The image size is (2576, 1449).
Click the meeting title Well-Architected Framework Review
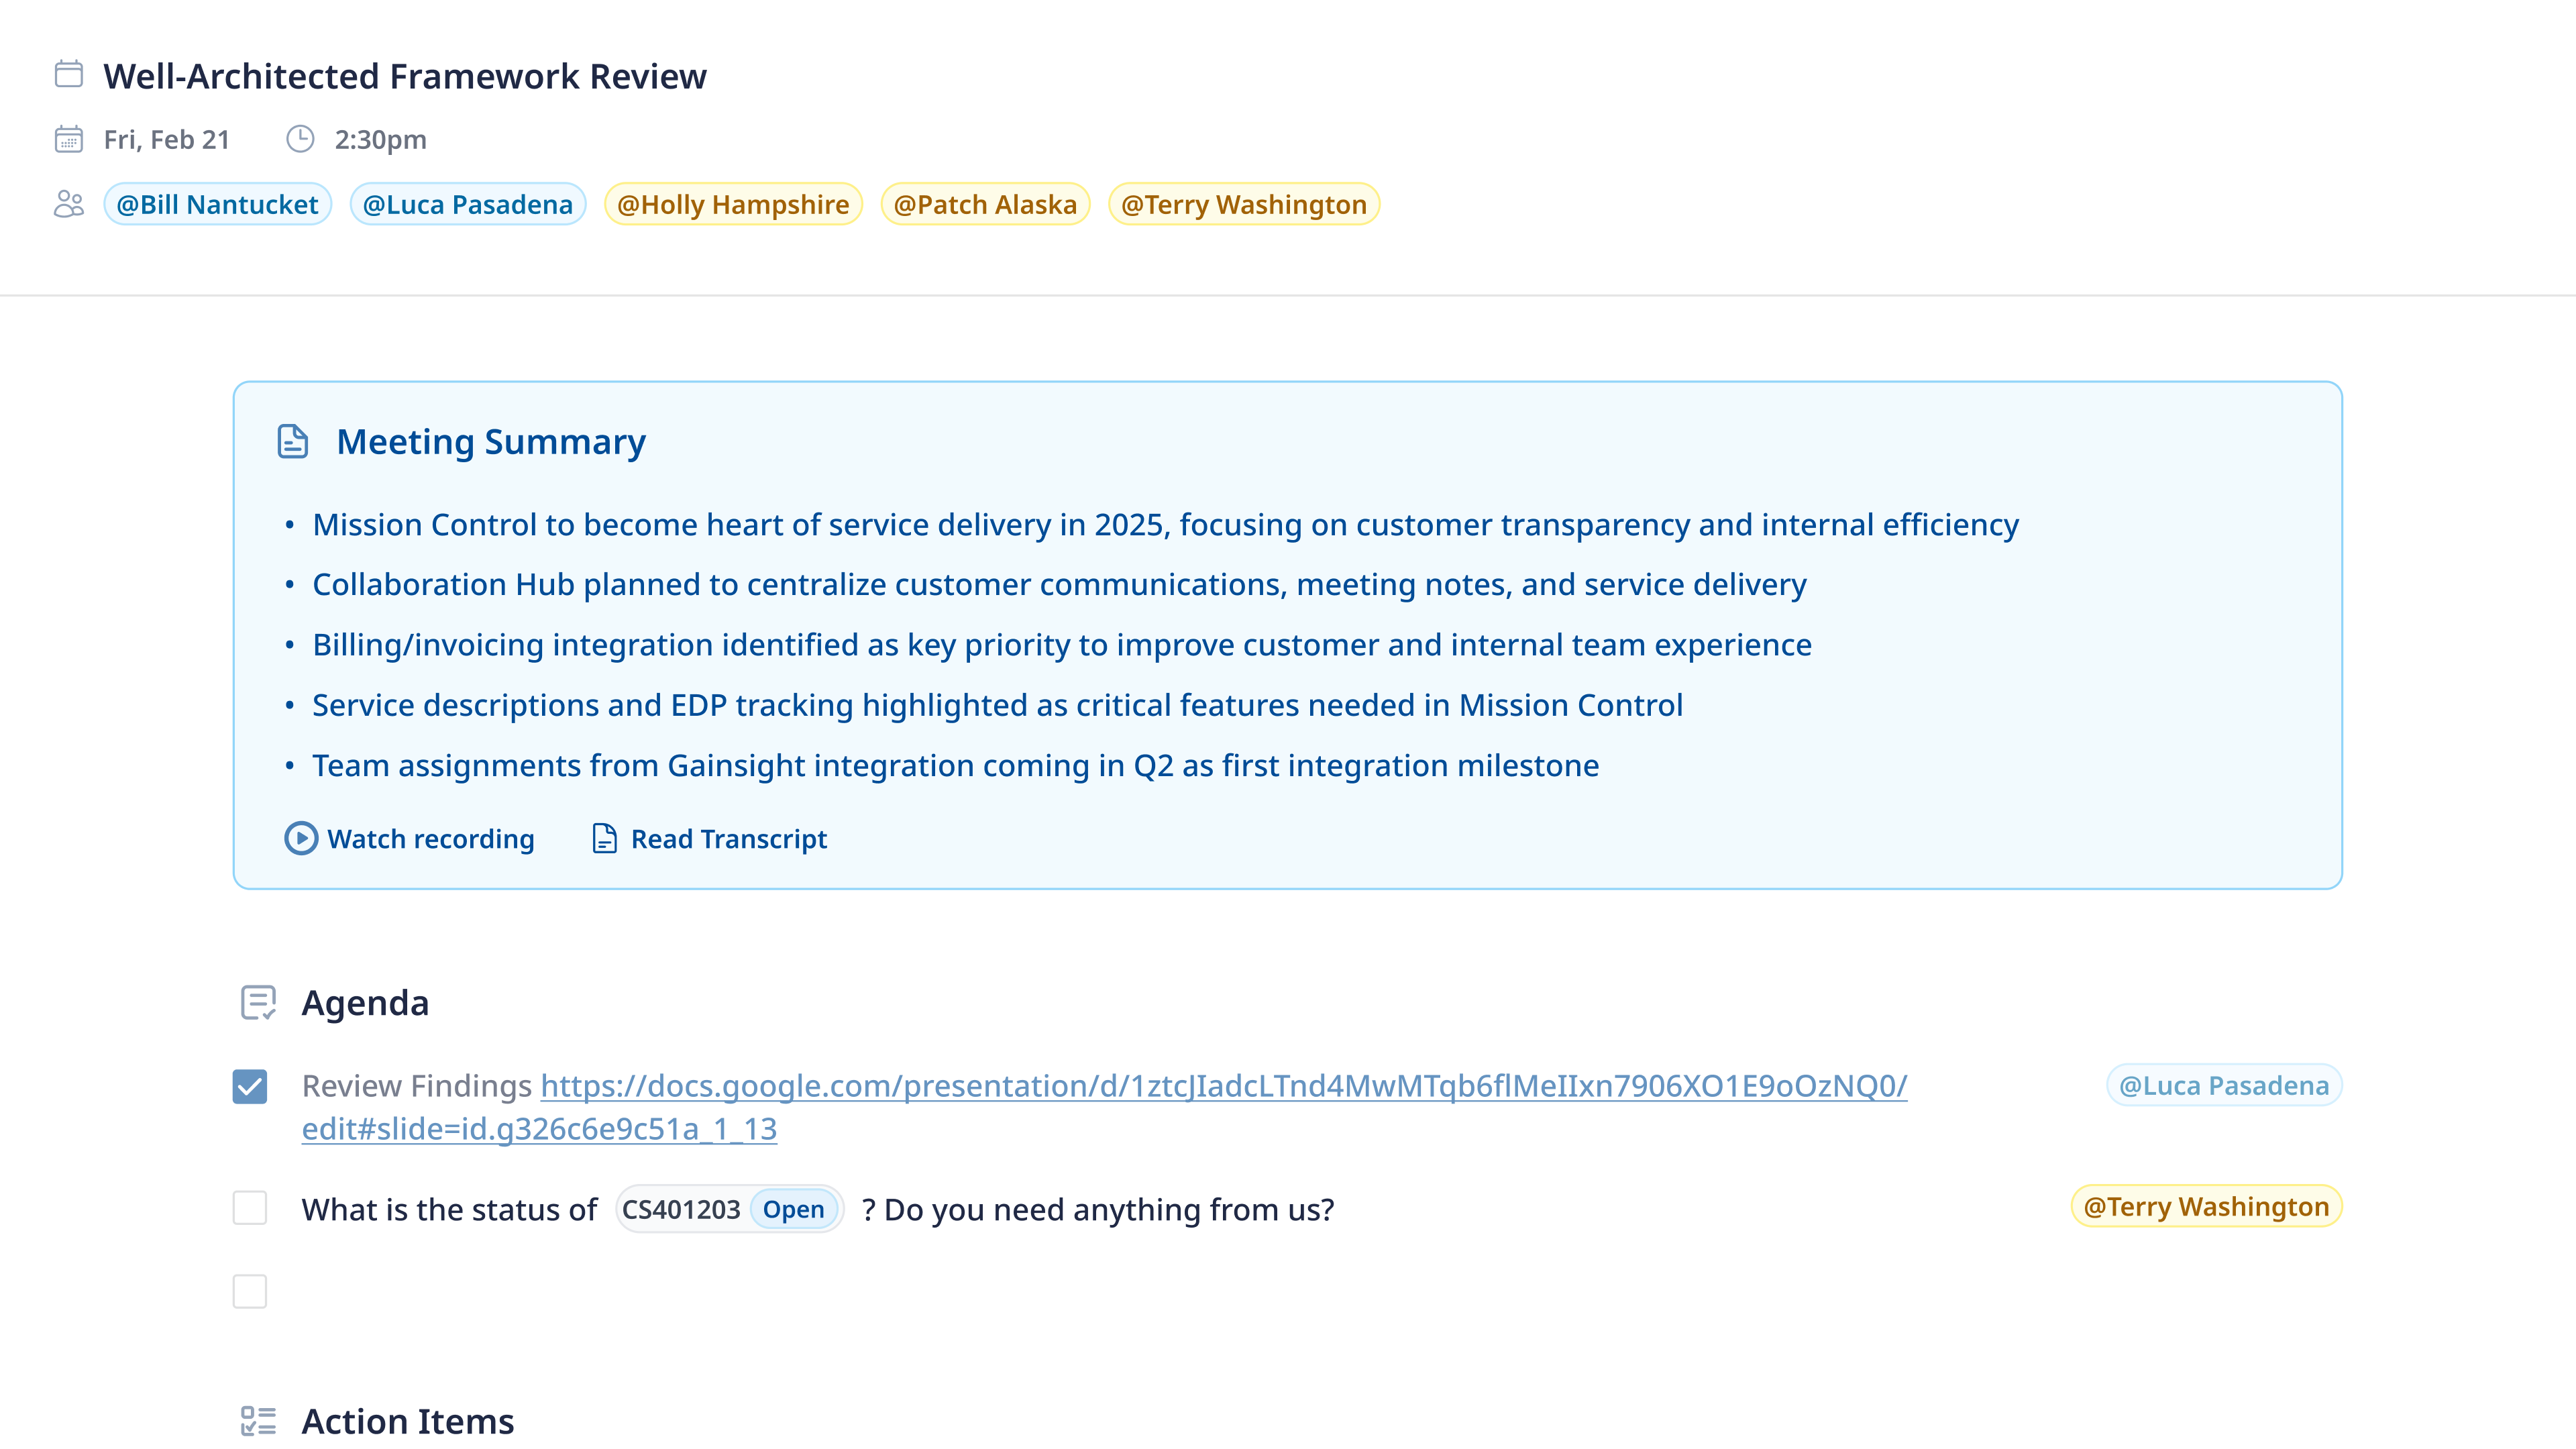(405, 76)
